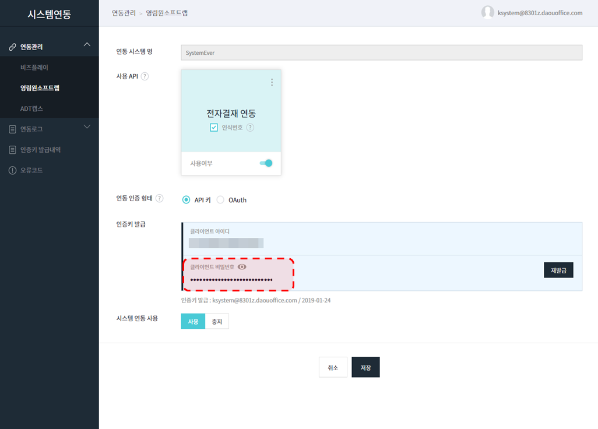
Task: Open the ADT캡스 menu item
Action: [x=31, y=108]
